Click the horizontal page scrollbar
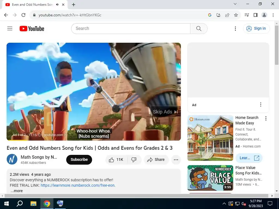279x209 pixels. tap(136, 196)
